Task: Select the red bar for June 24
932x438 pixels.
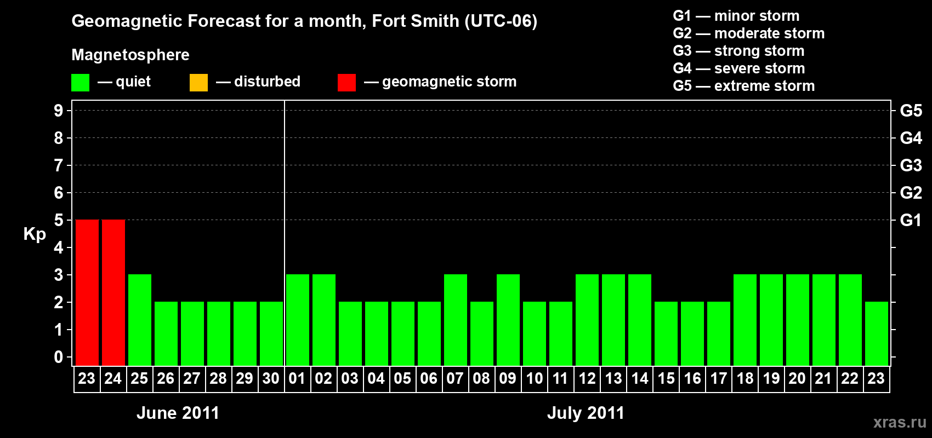Action: click(x=113, y=292)
